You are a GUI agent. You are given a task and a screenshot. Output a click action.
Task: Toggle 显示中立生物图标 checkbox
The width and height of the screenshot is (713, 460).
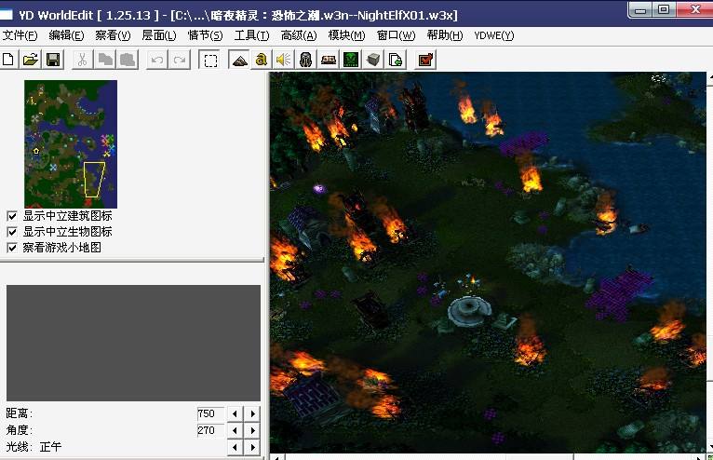(x=12, y=232)
